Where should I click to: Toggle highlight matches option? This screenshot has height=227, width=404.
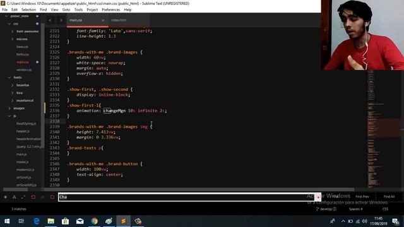point(52,197)
